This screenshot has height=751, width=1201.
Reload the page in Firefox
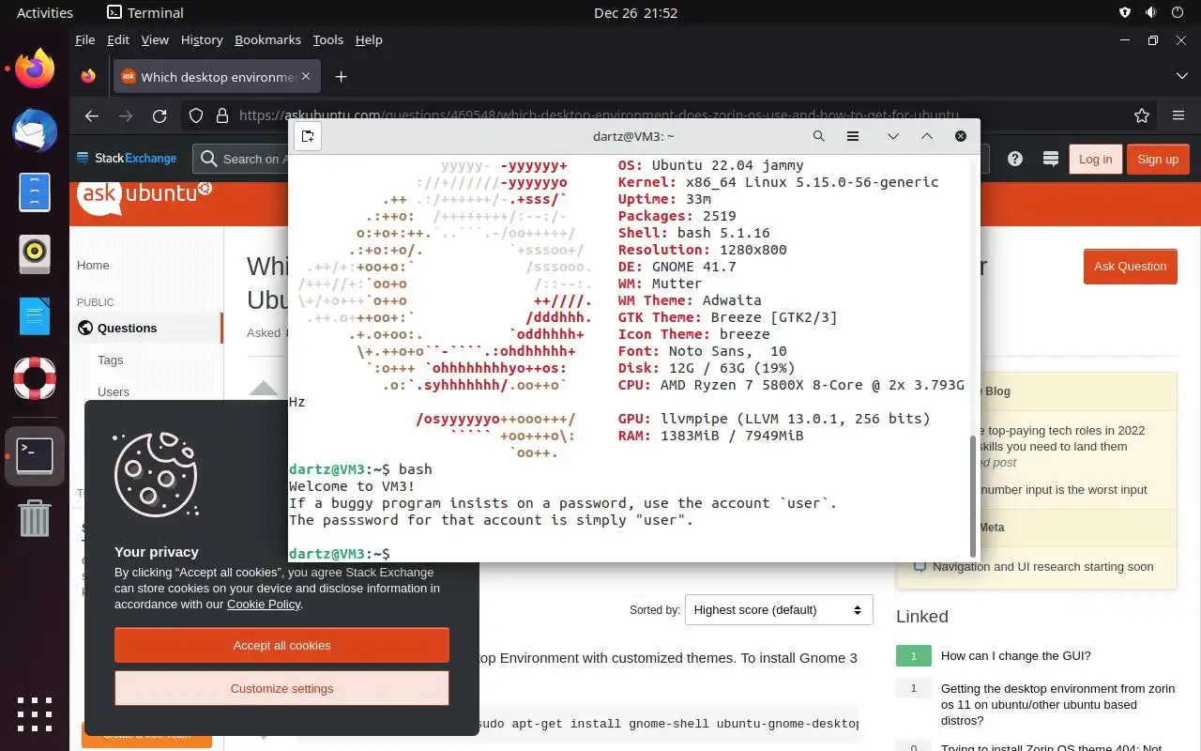tap(160, 115)
